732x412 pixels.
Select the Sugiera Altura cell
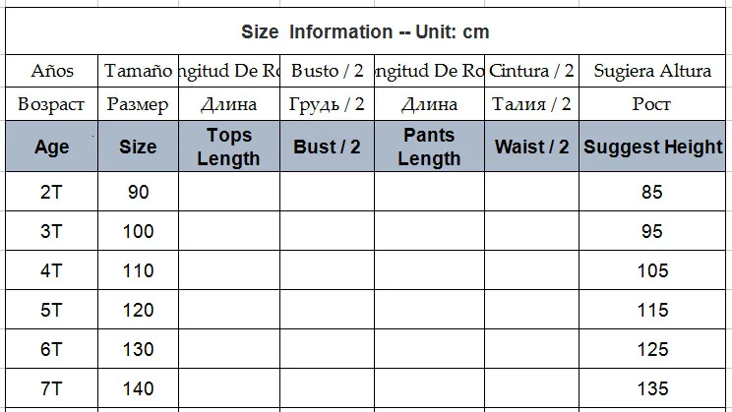click(x=652, y=71)
